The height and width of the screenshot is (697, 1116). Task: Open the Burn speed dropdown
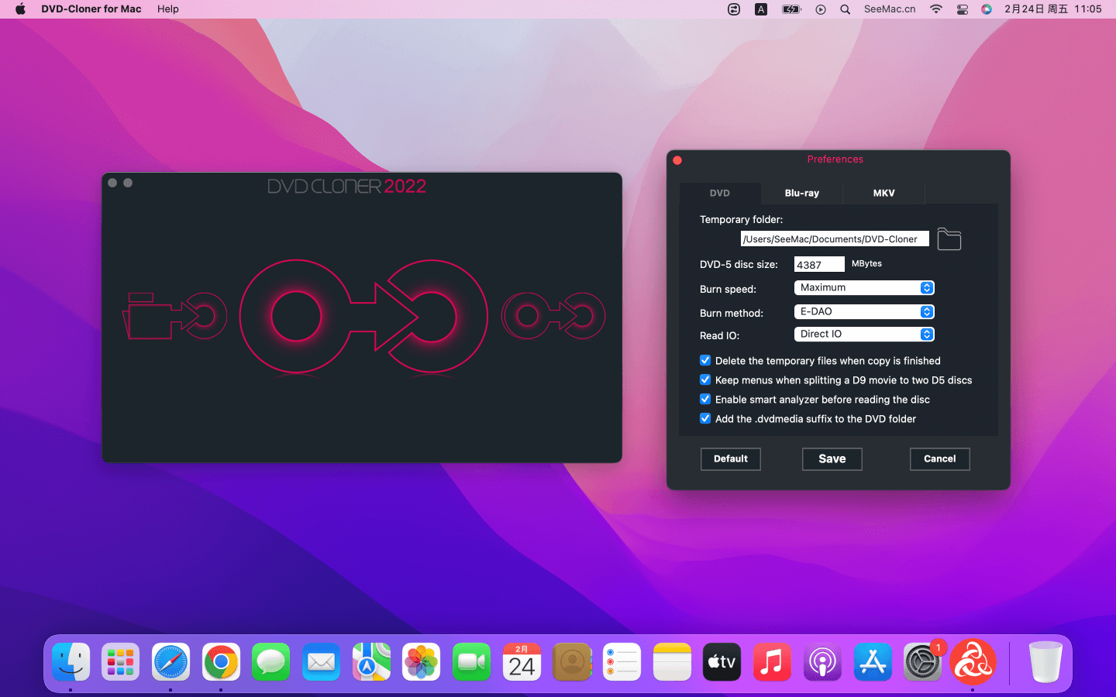[x=864, y=288]
